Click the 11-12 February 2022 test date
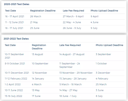 click(16, 79)
